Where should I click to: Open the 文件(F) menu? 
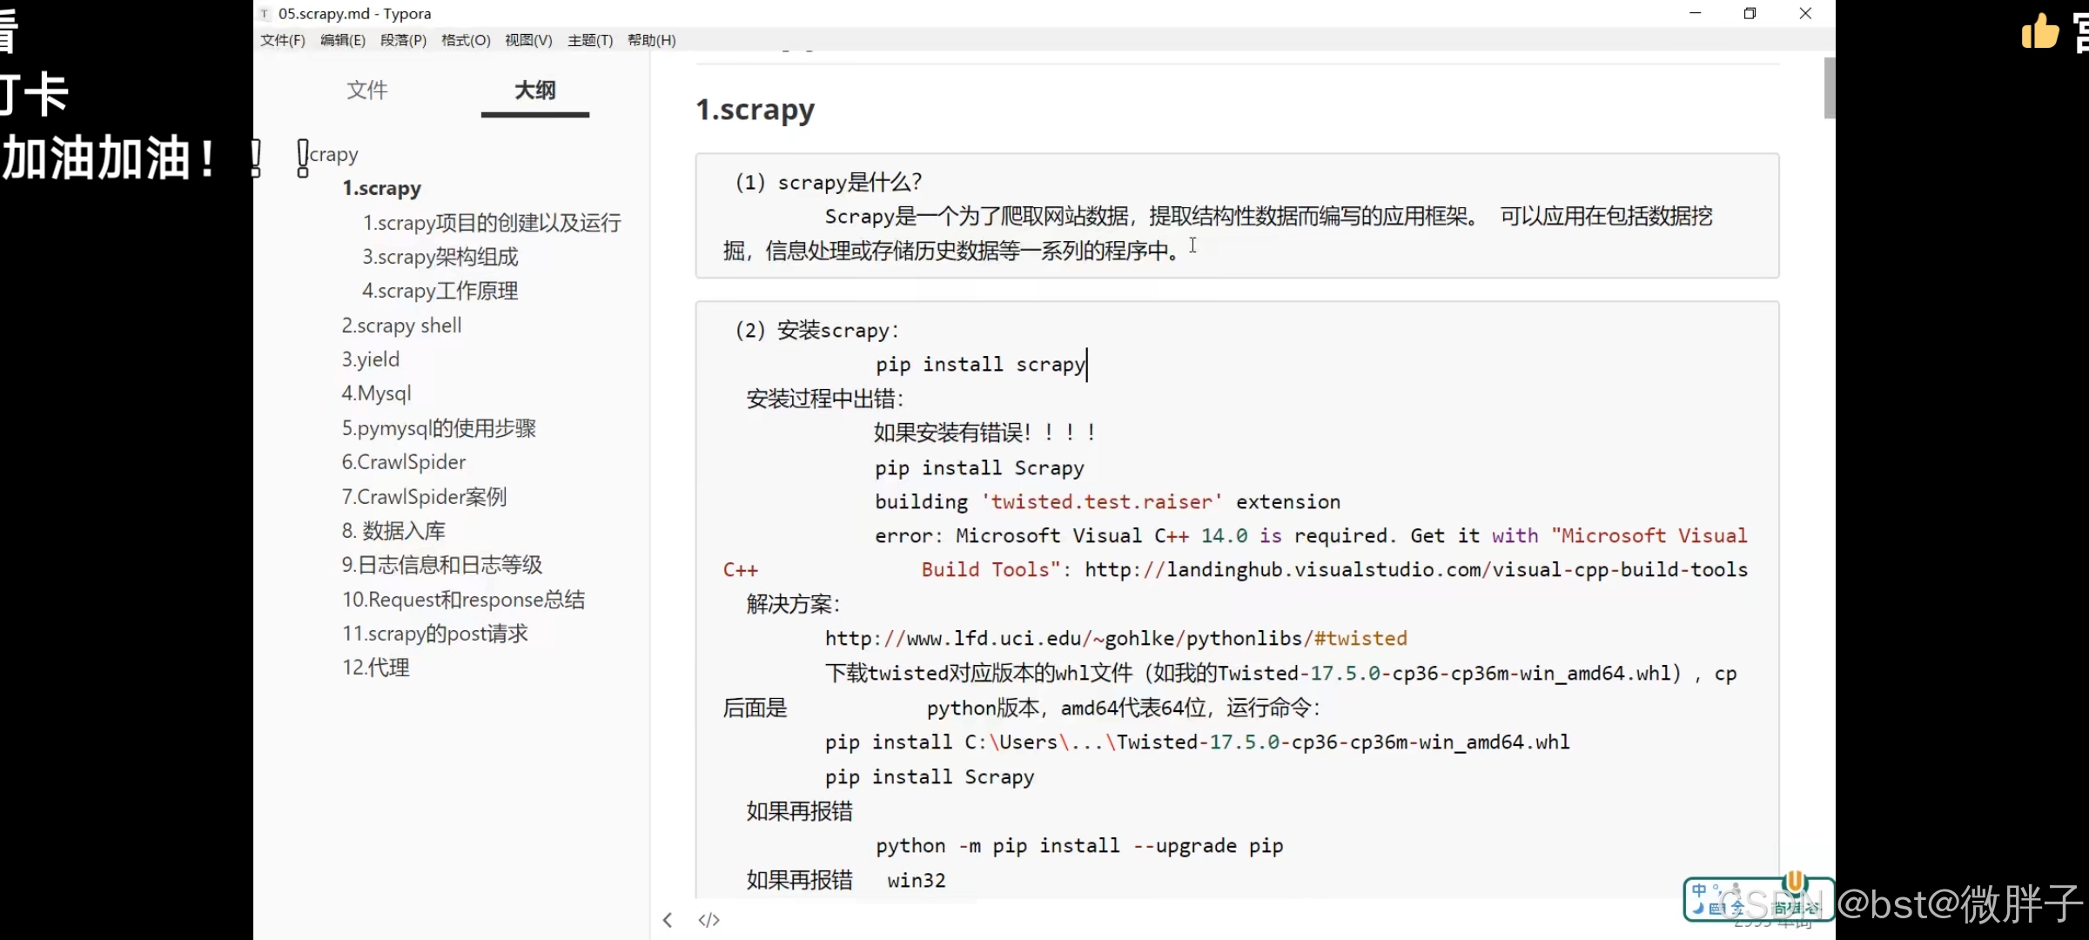283,40
